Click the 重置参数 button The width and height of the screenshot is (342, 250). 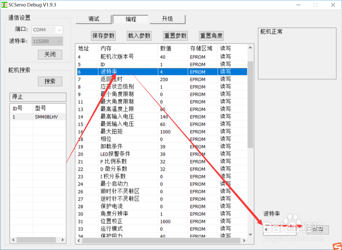click(x=175, y=36)
